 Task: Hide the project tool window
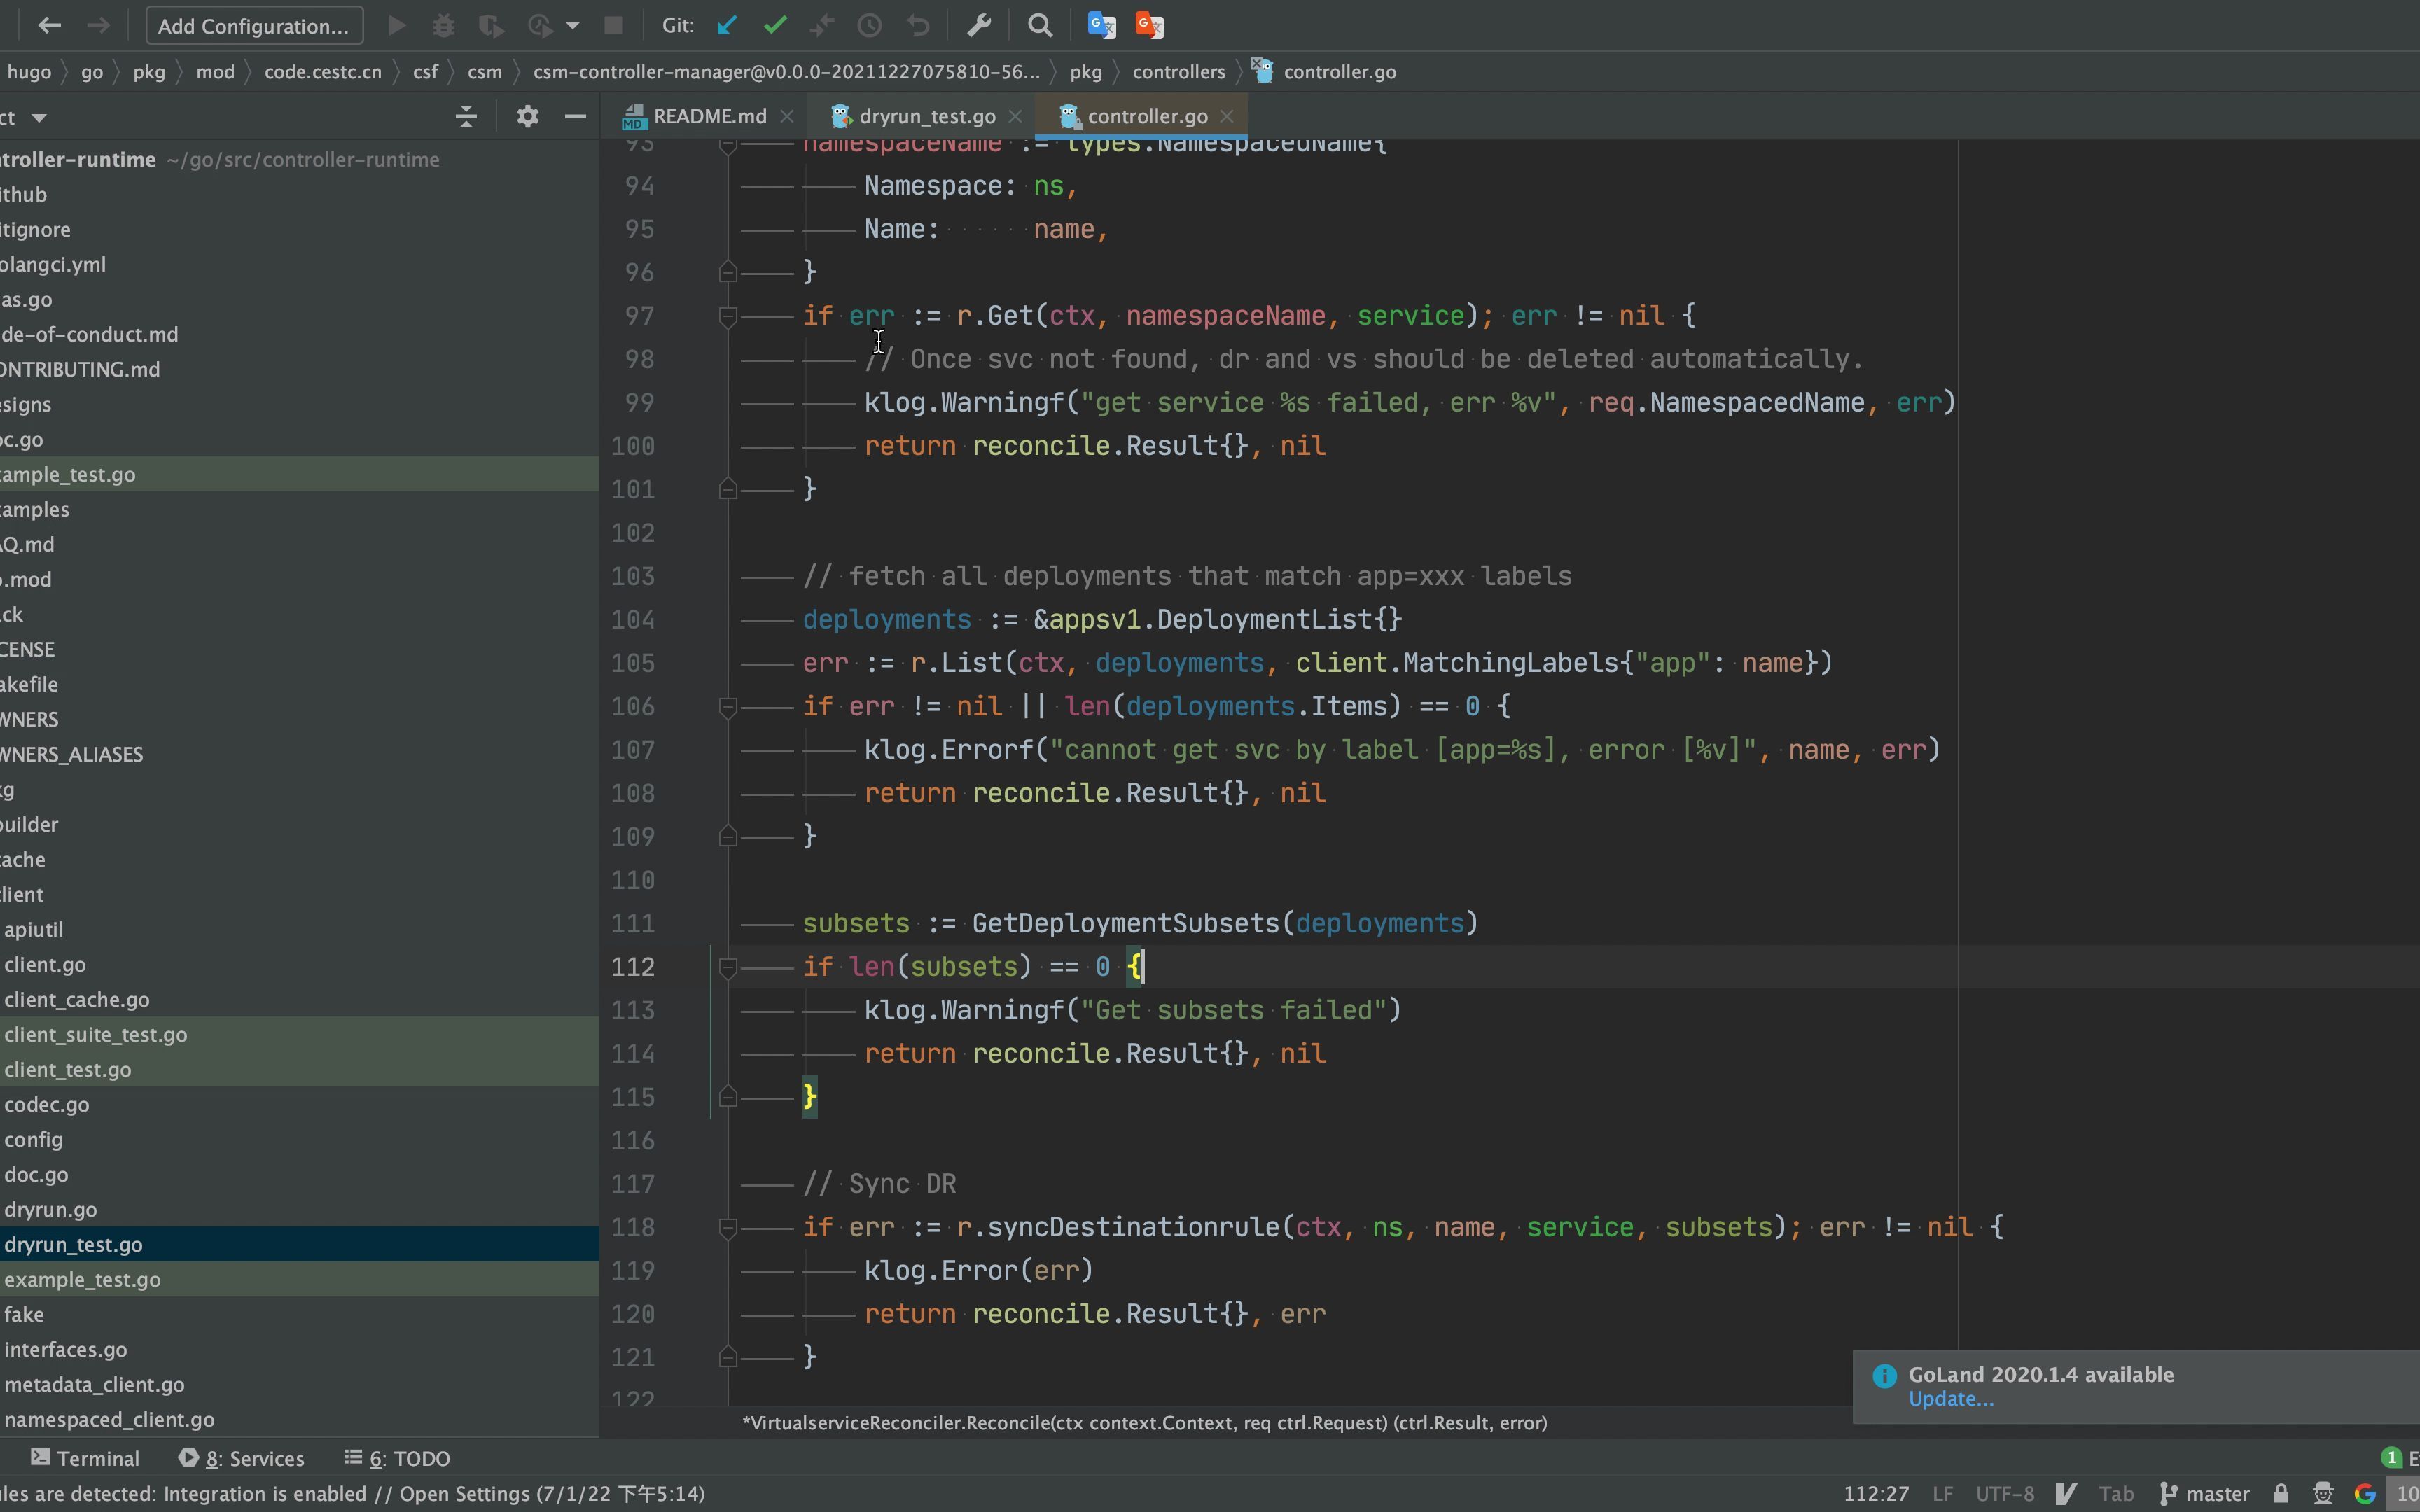coord(575,117)
